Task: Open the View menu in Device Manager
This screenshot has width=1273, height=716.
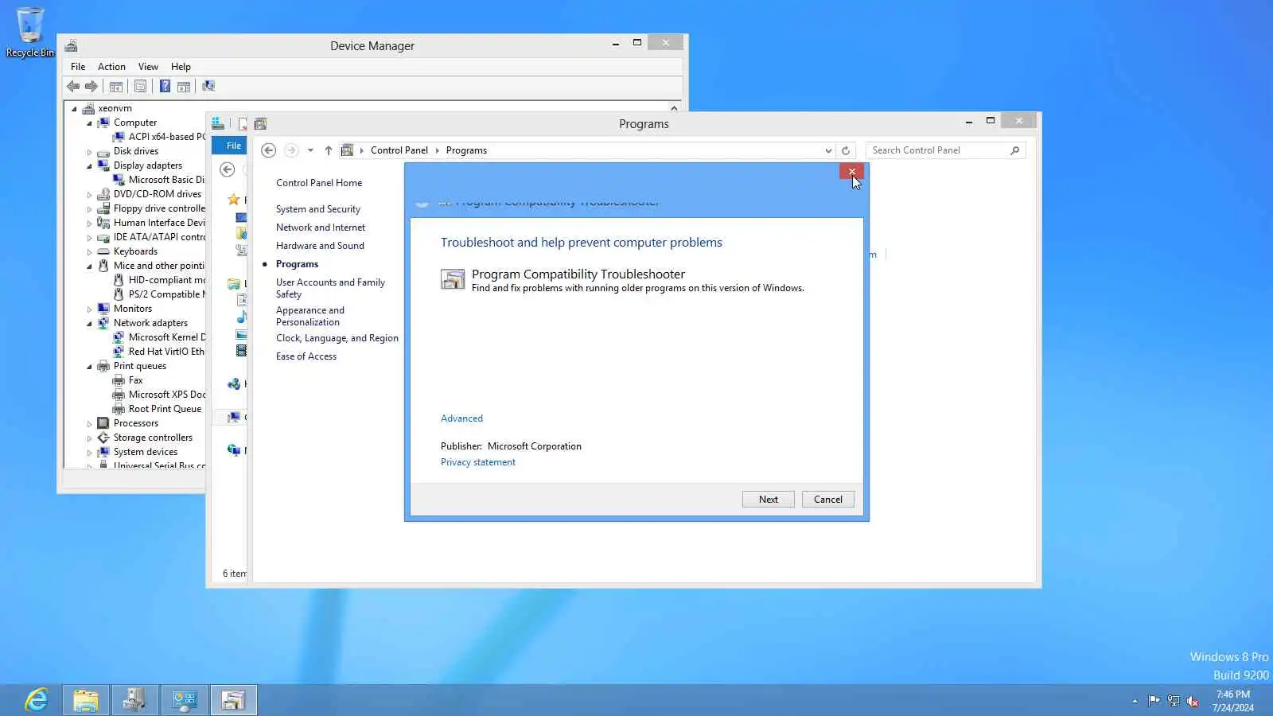Action: [x=148, y=67]
